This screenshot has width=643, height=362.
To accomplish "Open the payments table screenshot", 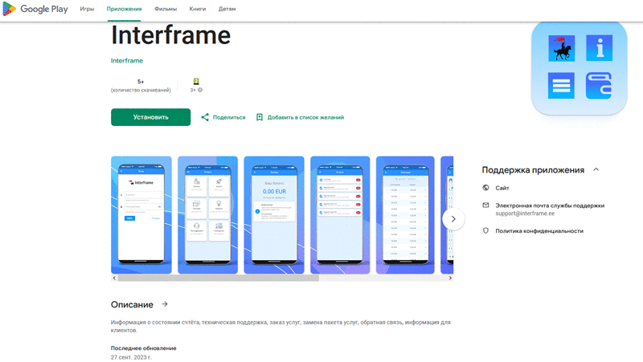I will 405,215.
